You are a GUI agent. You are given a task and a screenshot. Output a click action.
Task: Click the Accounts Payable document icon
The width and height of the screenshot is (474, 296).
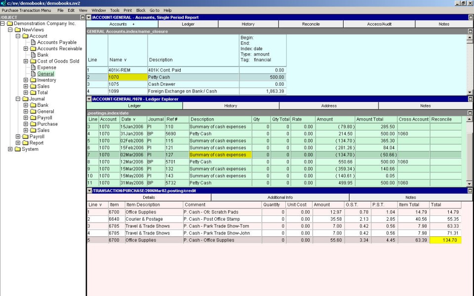click(x=33, y=42)
